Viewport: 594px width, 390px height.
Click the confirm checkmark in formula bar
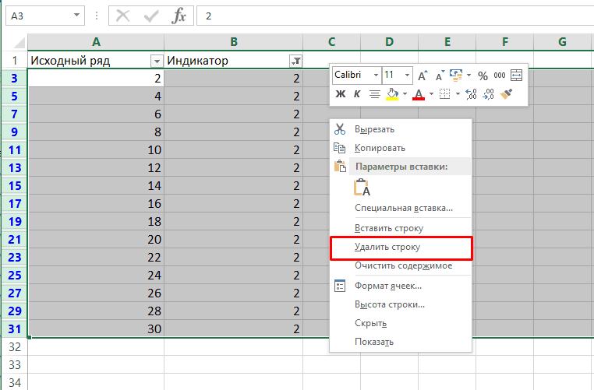point(150,16)
